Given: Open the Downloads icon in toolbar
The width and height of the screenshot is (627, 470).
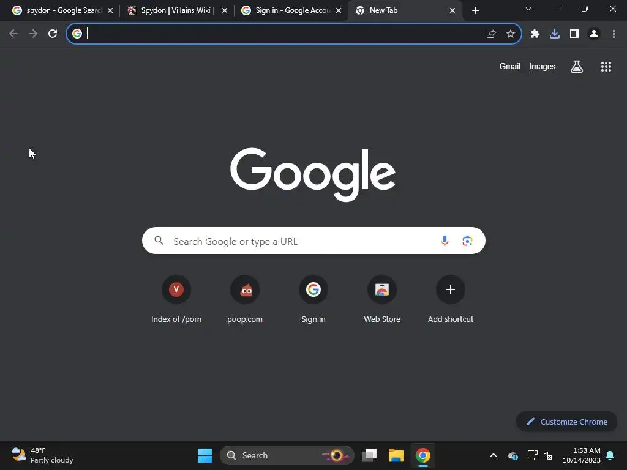Looking at the screenshot, I should tap(554, 34).
